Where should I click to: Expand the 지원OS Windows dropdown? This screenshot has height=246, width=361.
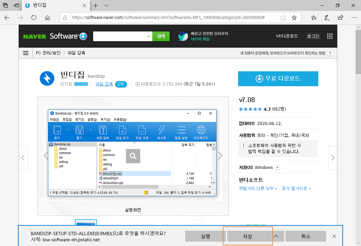[278, 168]
